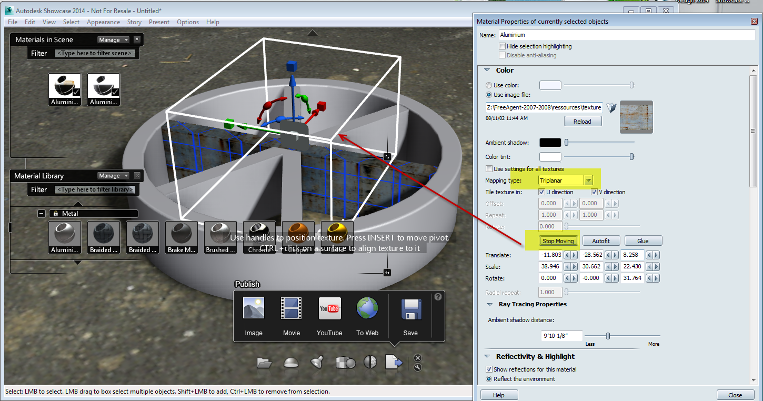Browse for image file icon beside path
This screenshot has width=763, height=401.
(x=610, y=107)
